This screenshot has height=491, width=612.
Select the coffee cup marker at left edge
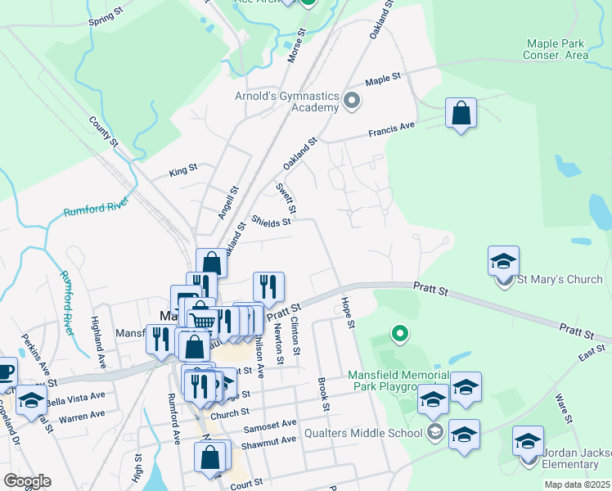[5, 372]
